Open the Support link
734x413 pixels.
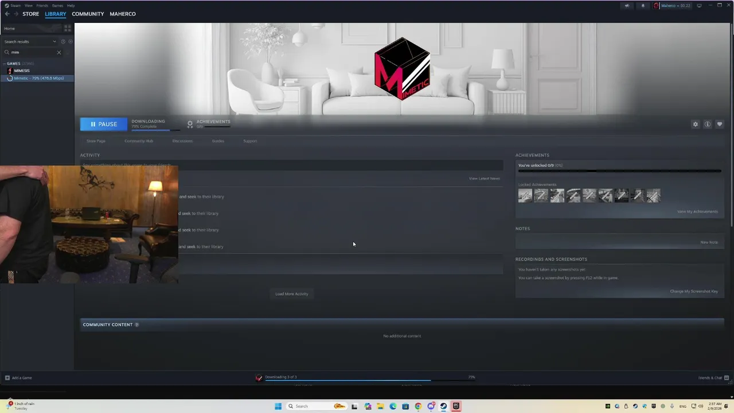(x=250, y=141)
